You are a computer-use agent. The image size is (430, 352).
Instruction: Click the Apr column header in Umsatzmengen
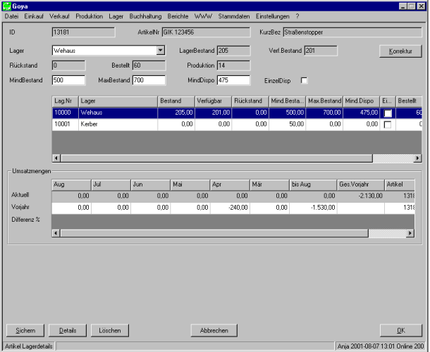[x=230, y=184]
